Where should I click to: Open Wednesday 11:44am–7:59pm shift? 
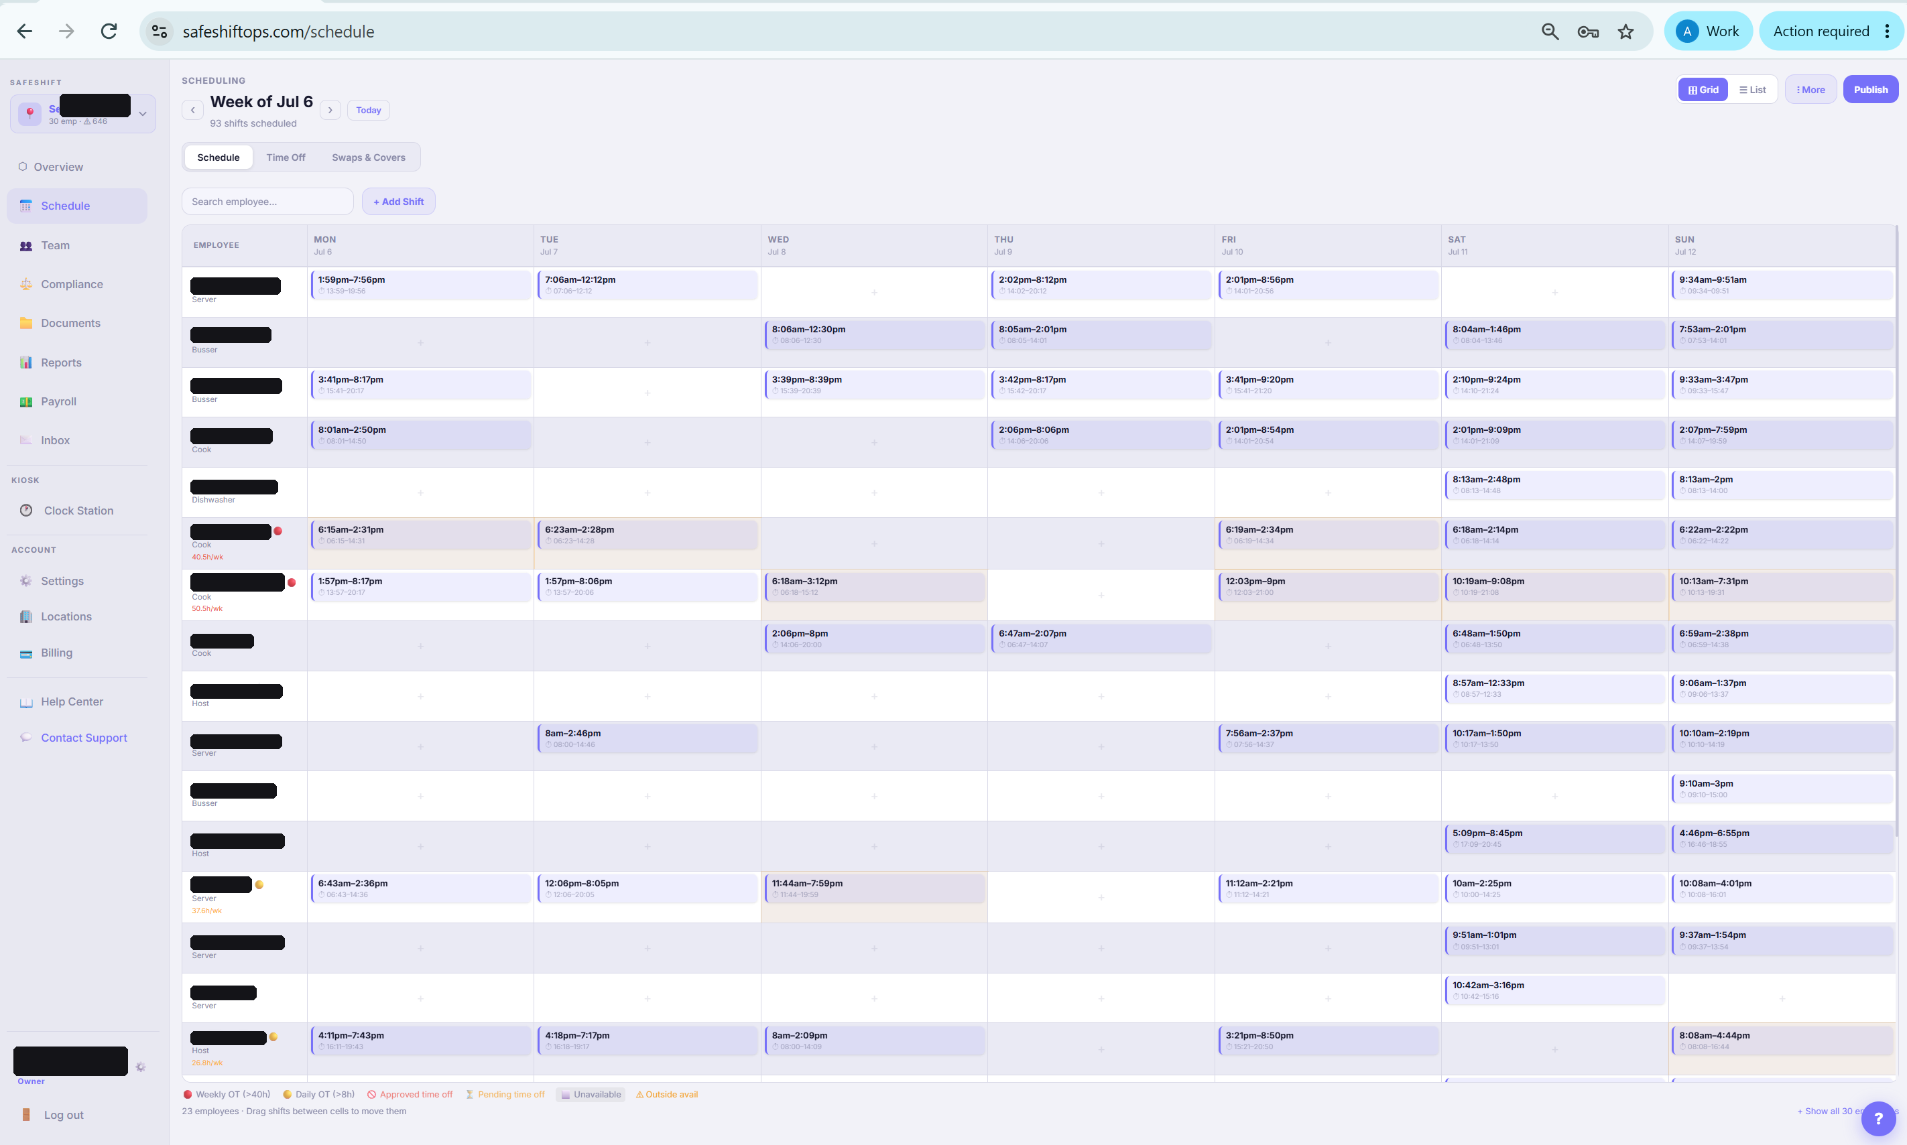(874, 888)
